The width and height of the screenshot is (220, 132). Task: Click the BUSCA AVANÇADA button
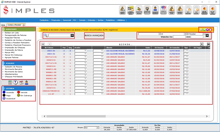coord(94,36)
